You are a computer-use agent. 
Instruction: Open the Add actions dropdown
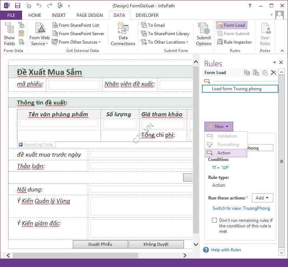click(x=262, y=198)
